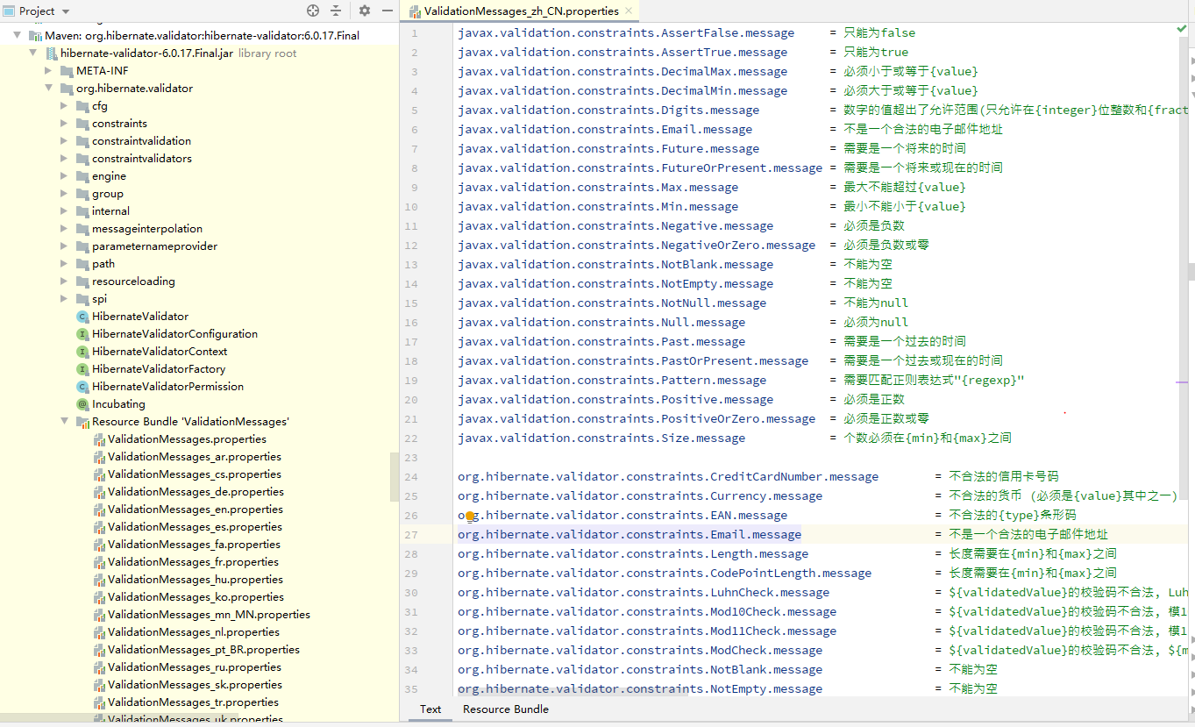
Task: Hide the Project panel with minimize icon
Action: point(387,11)
